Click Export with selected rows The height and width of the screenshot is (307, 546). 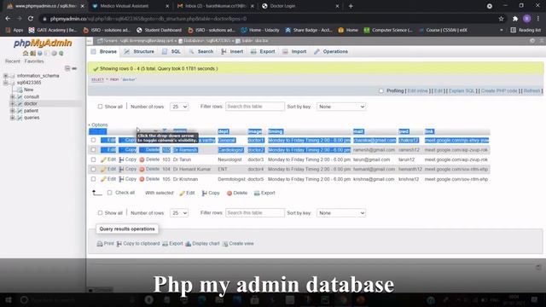264,193
